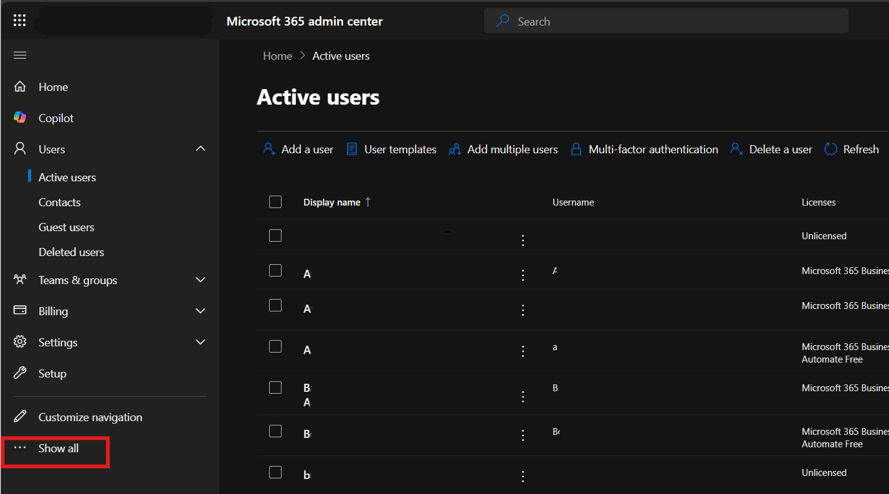Click inside the Search box
The image size is (889, 494).
666,21
